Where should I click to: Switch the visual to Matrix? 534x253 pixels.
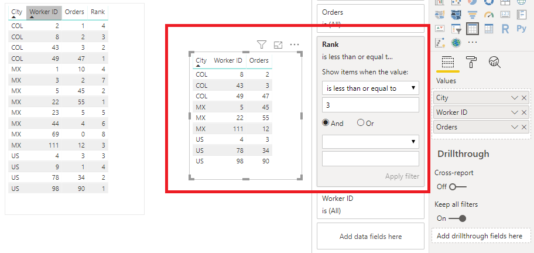pos(489,29)
